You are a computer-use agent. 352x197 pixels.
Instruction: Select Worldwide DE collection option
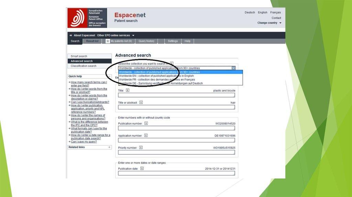(x=161, y=83)
